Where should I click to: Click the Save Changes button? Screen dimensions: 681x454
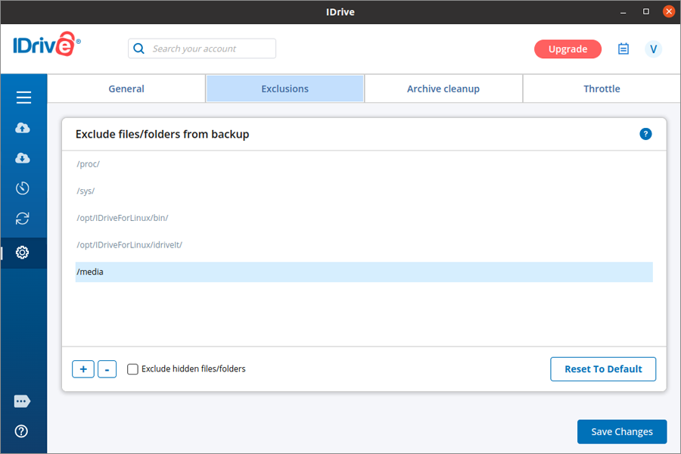click(621, 431)
